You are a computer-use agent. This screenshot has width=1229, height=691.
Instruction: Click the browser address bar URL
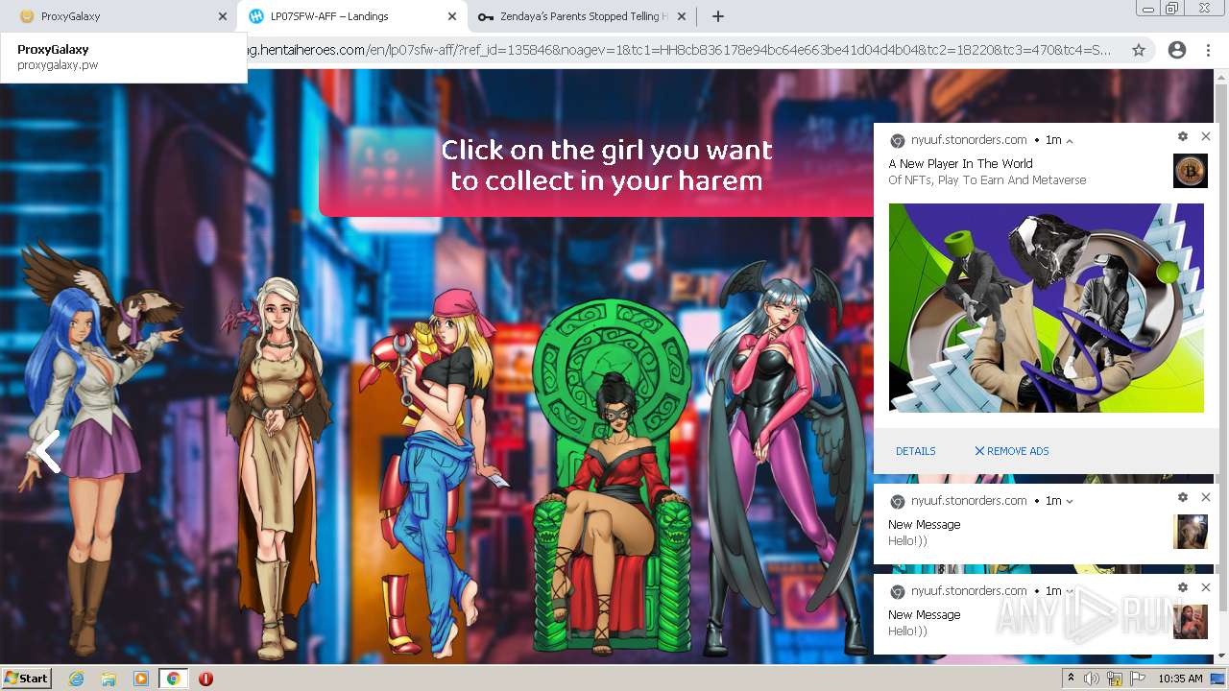click(679, 50)
